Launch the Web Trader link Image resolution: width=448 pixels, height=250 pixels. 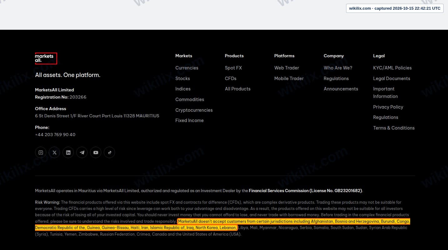(287, 68)
